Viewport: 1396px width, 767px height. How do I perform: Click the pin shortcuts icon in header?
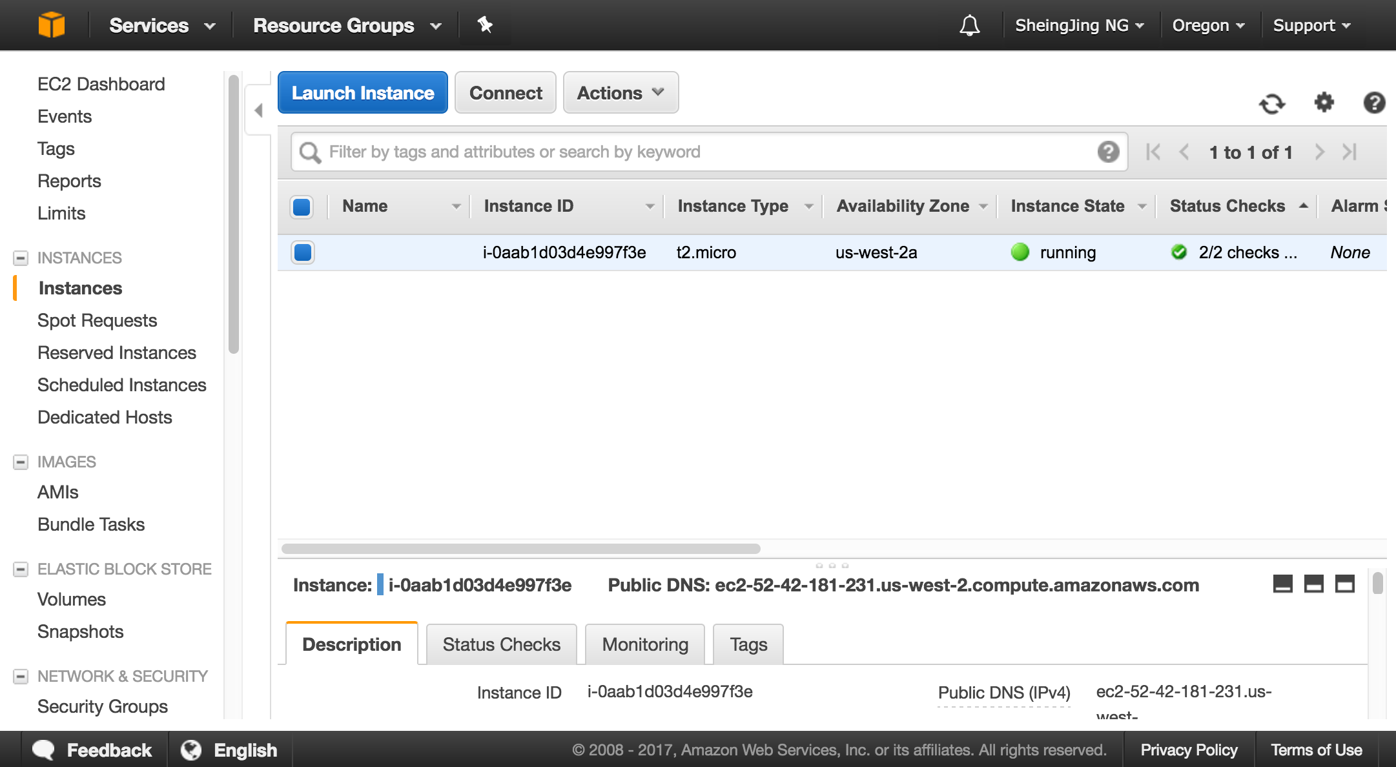485,25
